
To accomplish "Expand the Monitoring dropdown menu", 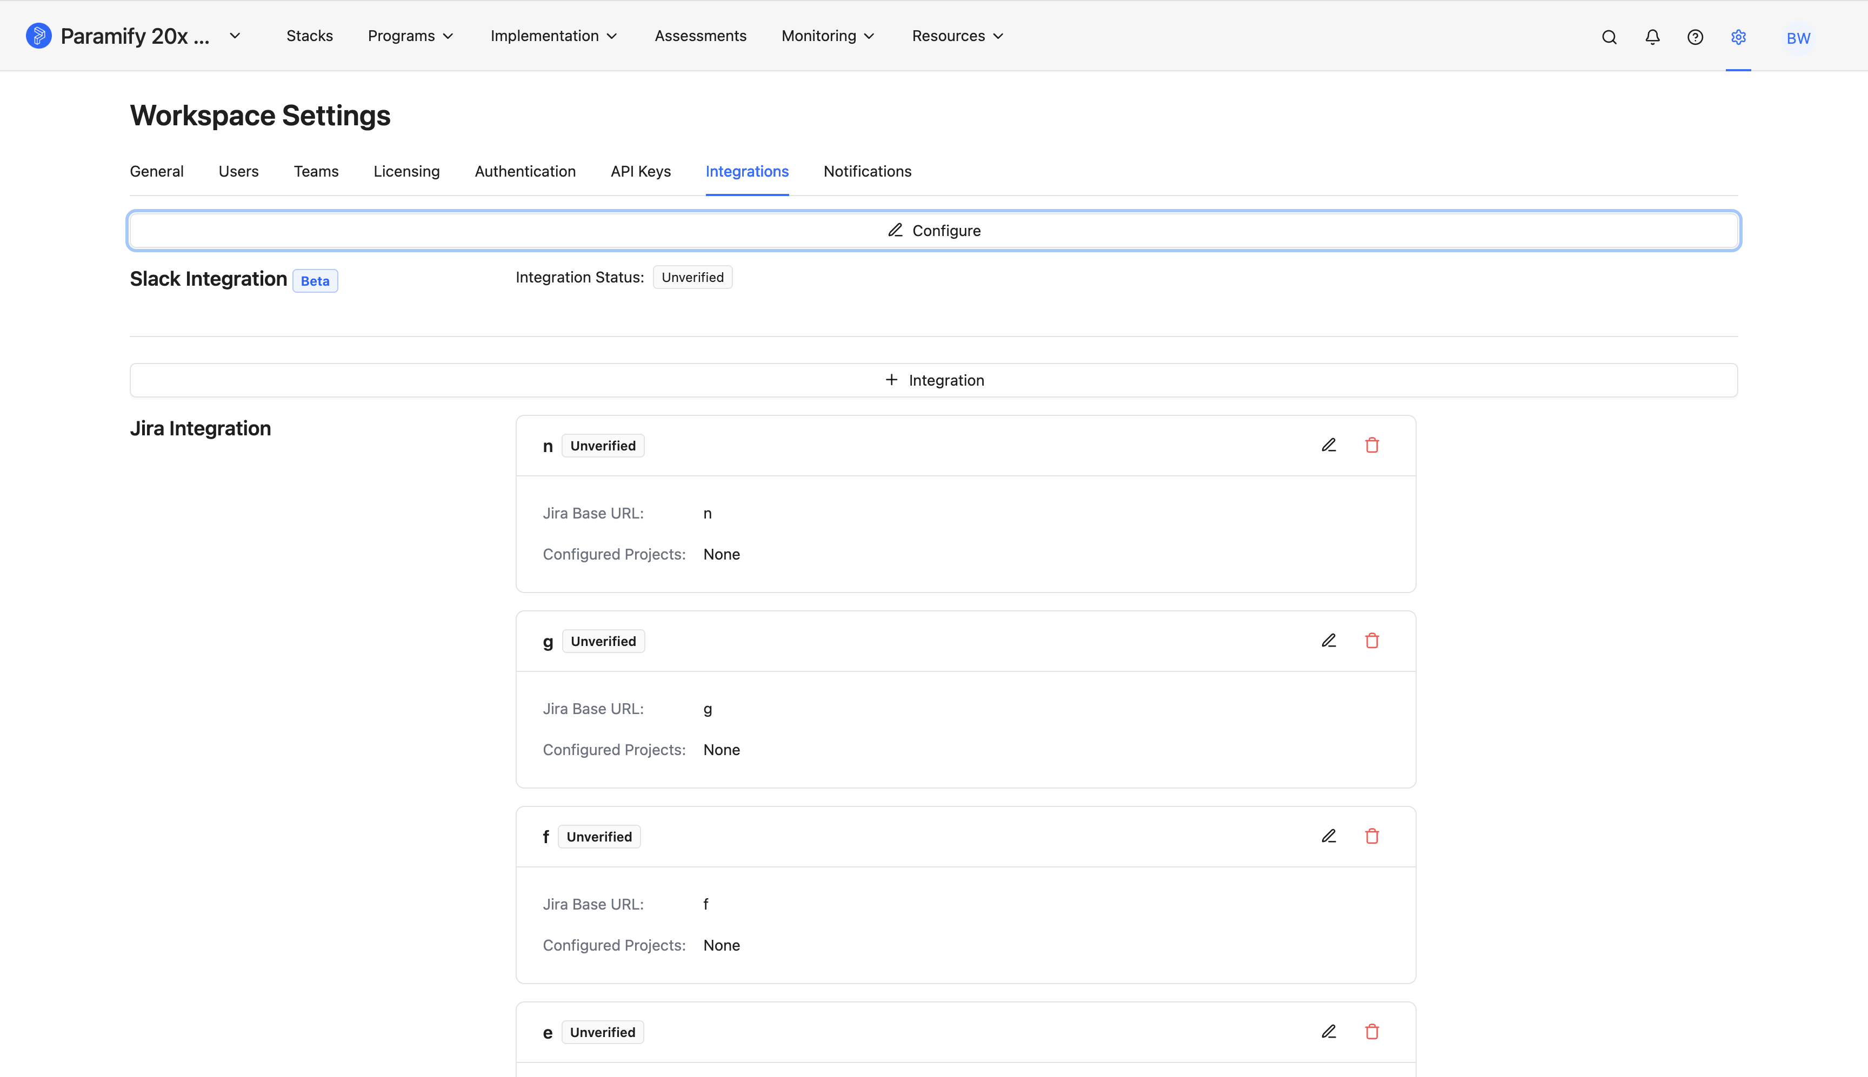I will tap(828, 36).
